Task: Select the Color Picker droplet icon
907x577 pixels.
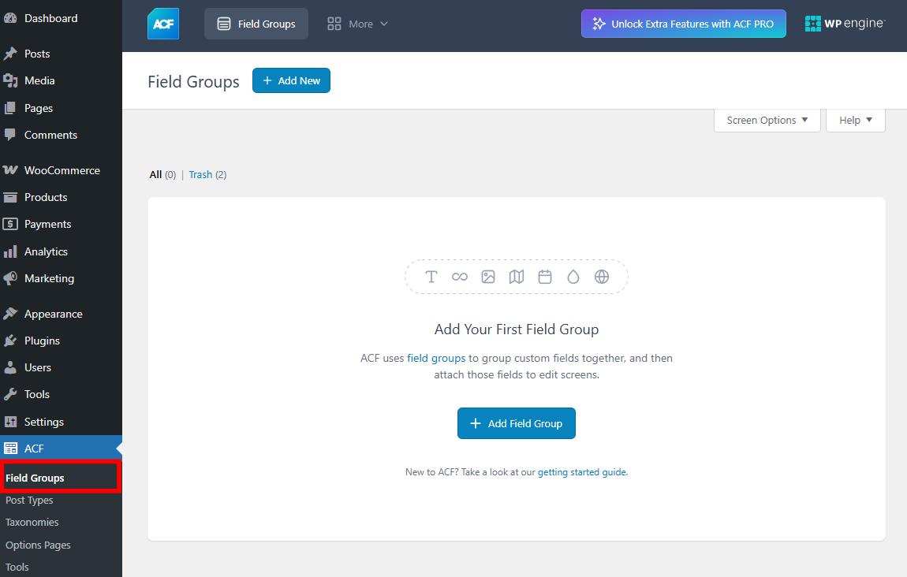Action: [573, 277]
